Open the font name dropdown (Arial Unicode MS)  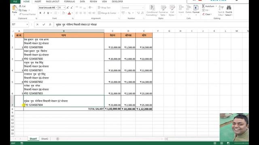click(57, 8)
